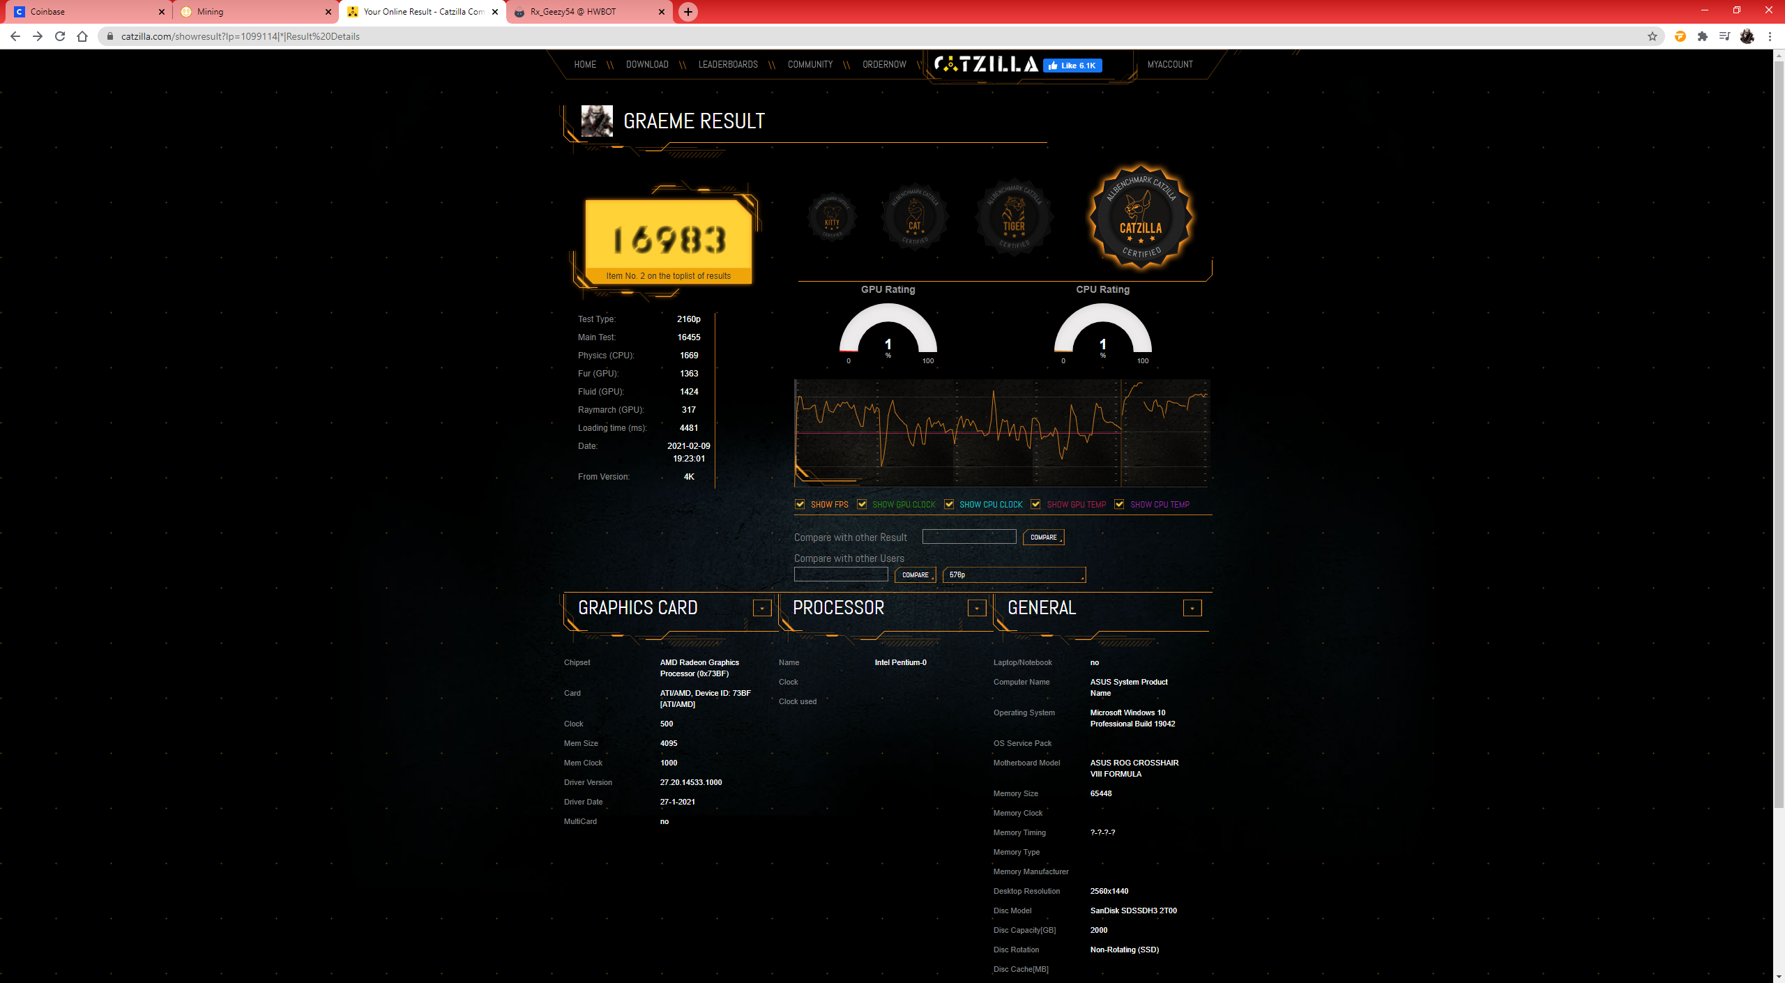Focus the Compare with other Users field
This screenshot has width=1785, height=983.
pyautogui.click(x=841, y=574)
